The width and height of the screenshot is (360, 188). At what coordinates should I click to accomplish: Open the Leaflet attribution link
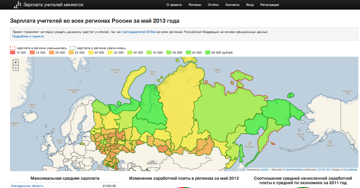click(264, 169)
